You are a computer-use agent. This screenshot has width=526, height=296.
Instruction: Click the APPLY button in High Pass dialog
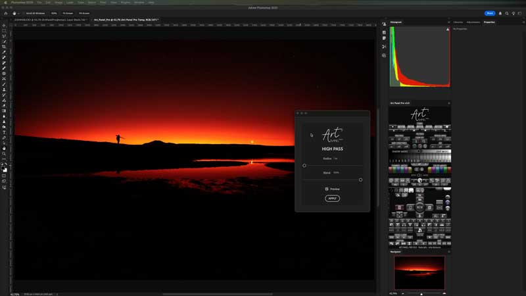click(x=333, y=198)
